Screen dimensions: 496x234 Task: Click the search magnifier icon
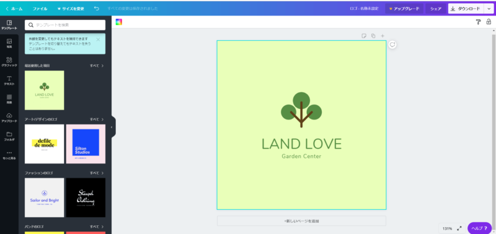pyautogui.click(x=31, y=25)
